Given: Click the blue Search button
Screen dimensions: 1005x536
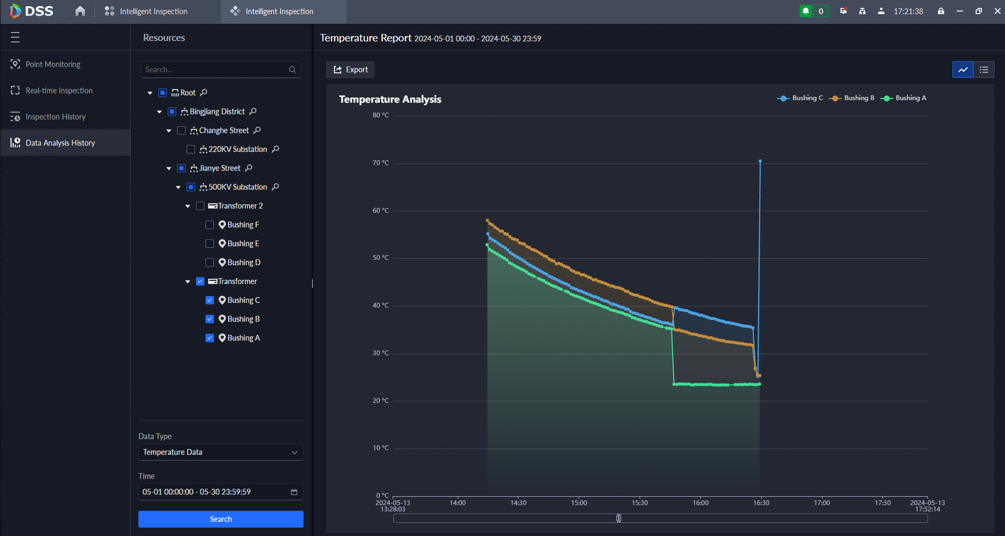Looking at the screenshot, I should (221, 519).
